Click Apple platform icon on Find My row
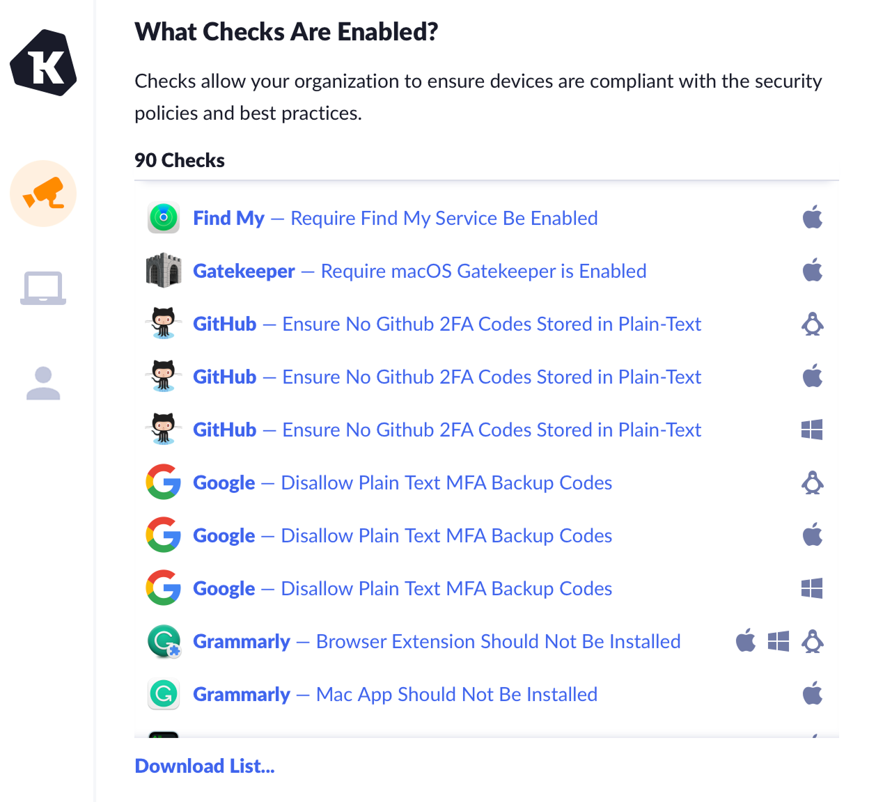The image size is (876, 802). pos(812,218)
